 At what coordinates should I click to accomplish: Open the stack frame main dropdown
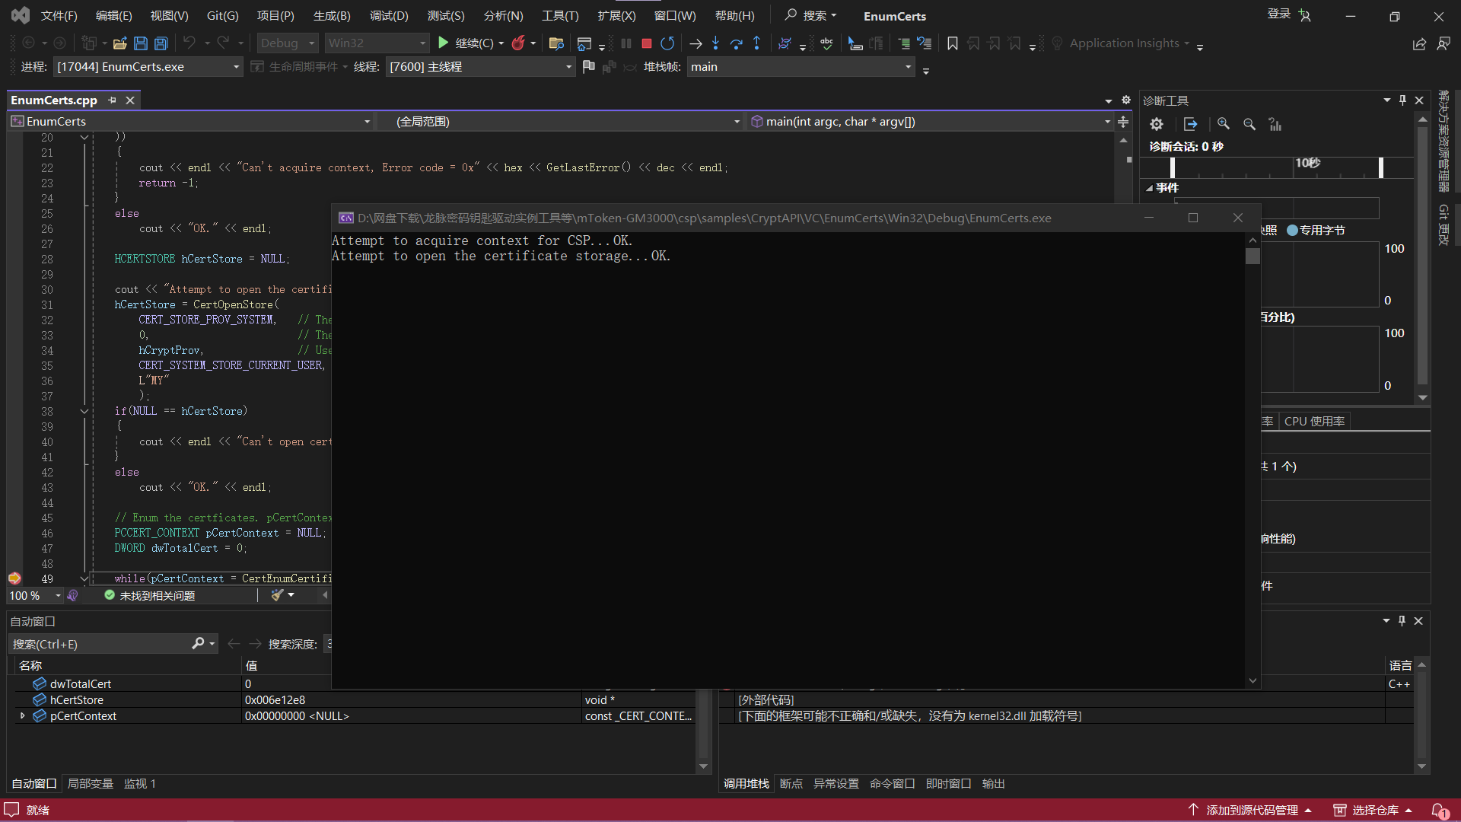pos(801,67)
